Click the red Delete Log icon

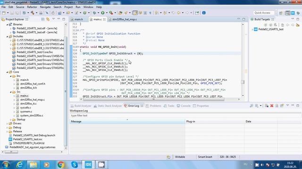coord(272,106)
